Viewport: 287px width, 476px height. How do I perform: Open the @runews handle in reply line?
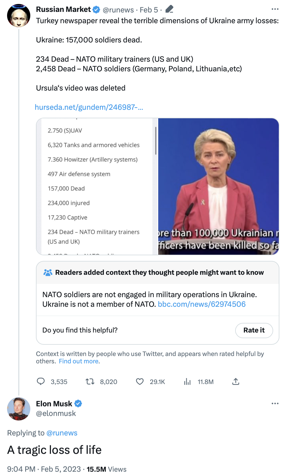tap(62, 433)
